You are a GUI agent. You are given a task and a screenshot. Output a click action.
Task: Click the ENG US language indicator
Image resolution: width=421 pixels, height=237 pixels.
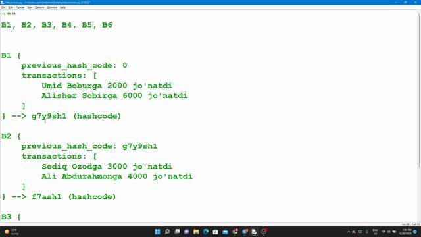pos(375,232)
